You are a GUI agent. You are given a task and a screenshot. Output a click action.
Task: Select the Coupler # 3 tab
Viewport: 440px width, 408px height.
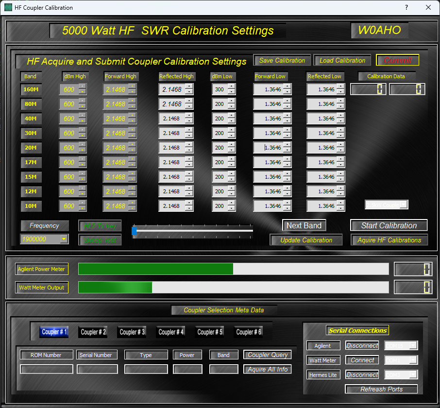(132, 332)
